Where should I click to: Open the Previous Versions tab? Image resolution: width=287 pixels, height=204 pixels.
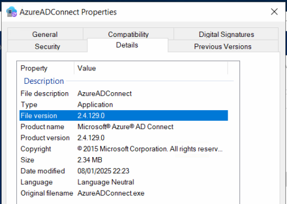(223, 46)
